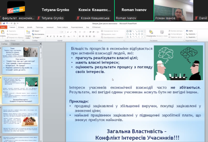Open the Переходы ribbon tab
The image size is (208, 142).
tap(39, 27)
